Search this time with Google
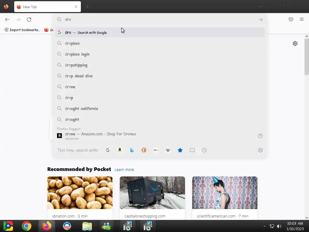Viewport: 309px width, 232px height. [x=108, y=150]
